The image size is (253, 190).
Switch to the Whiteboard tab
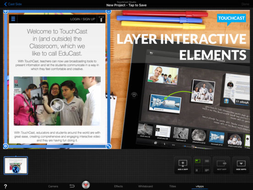coord(145,186)
